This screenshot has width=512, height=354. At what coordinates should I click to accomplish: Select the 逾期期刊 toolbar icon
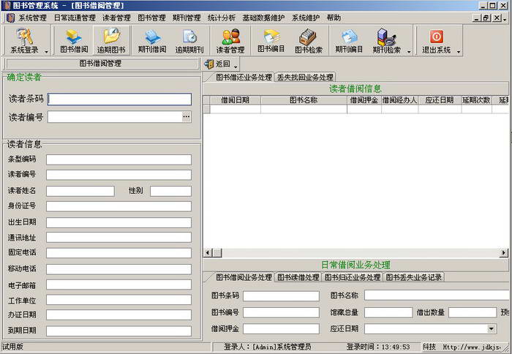[x=189, y=40]
